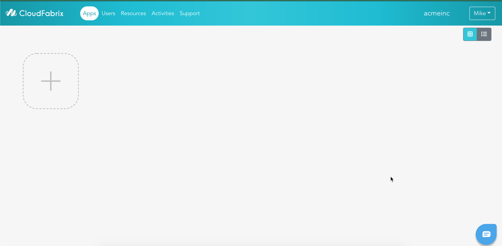502x246 pixels.
Task: Click the acmeinc account name
Action: click(x=437, y=13)
